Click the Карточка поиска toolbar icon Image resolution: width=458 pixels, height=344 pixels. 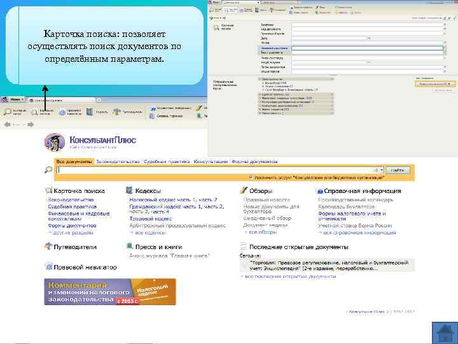point(35,112)
